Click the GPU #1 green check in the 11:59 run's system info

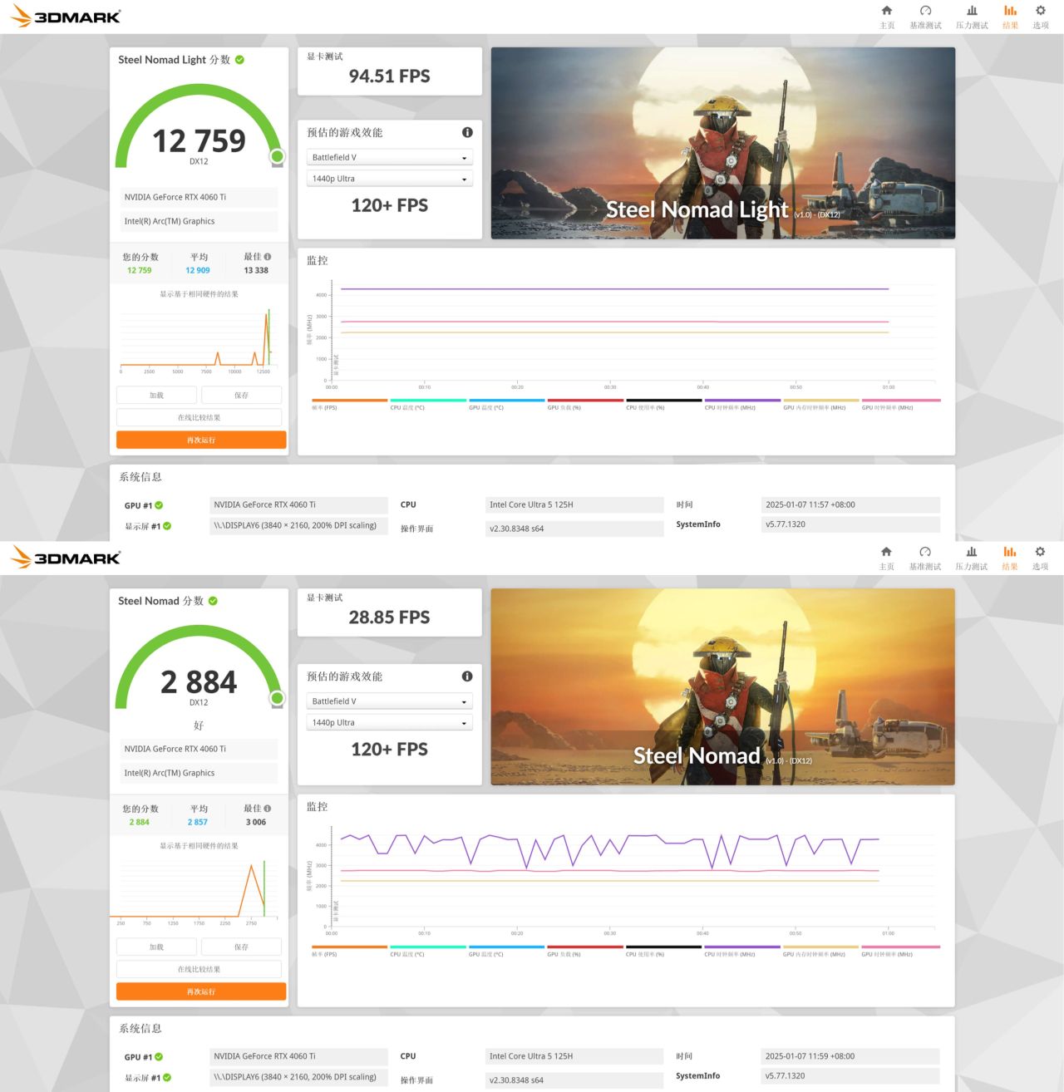click(x=159, y=1057)
